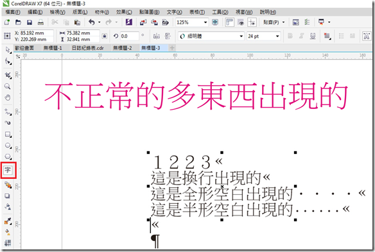The height and width of the screenshot is (252, 375).
Task: Toggle show rulers button
Action: (229, 22)
